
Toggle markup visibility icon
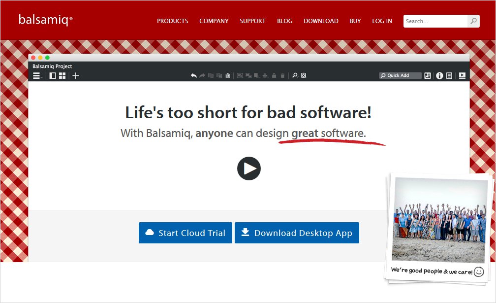(x=304, y=76)
